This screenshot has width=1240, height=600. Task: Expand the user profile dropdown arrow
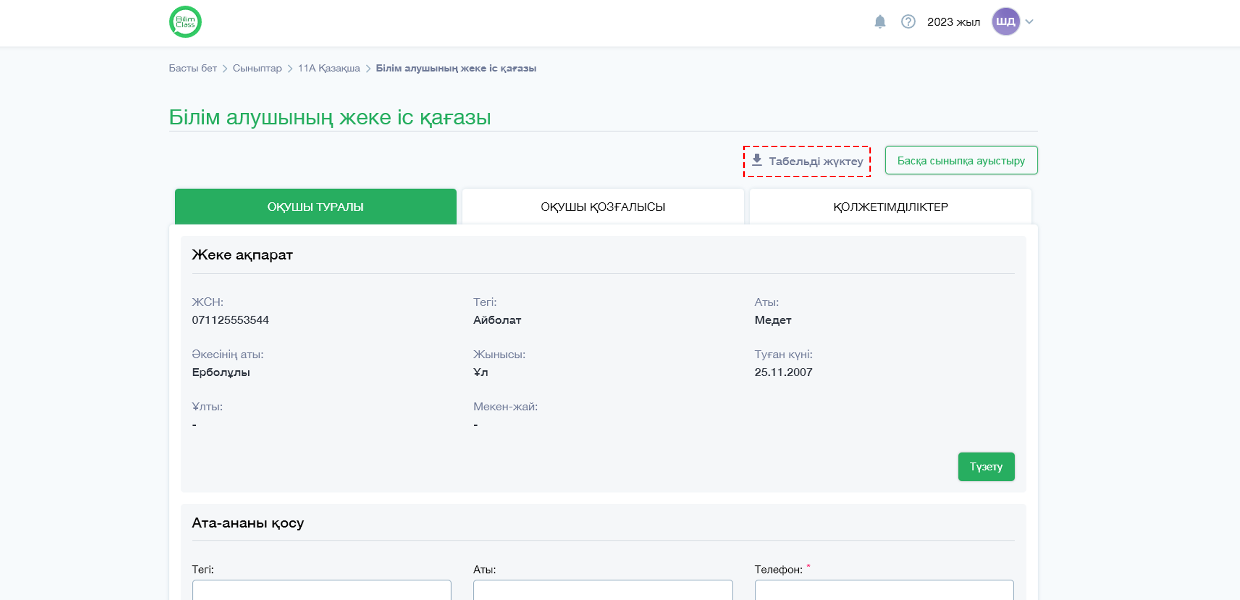pyautogui.click(x=1029, y=22)
